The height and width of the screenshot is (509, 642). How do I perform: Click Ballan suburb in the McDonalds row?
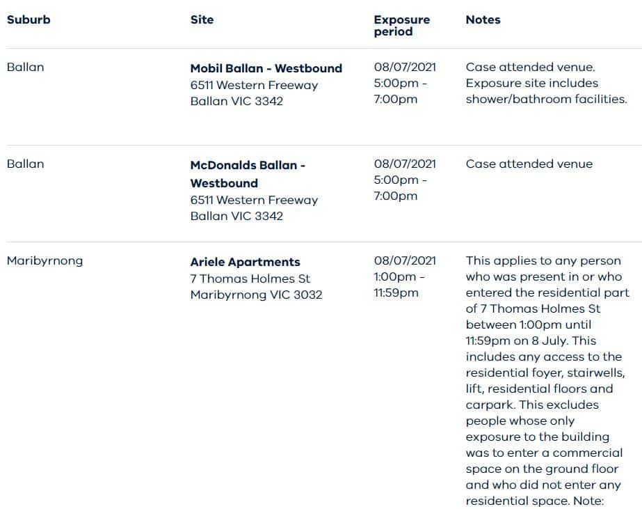(25, 164)
